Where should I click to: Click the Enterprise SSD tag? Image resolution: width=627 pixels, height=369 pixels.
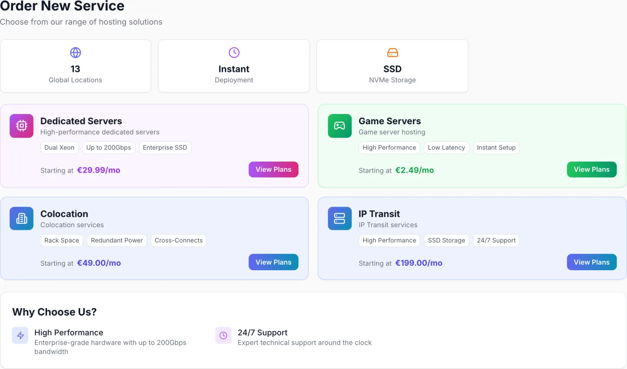[x=165, y=148]
